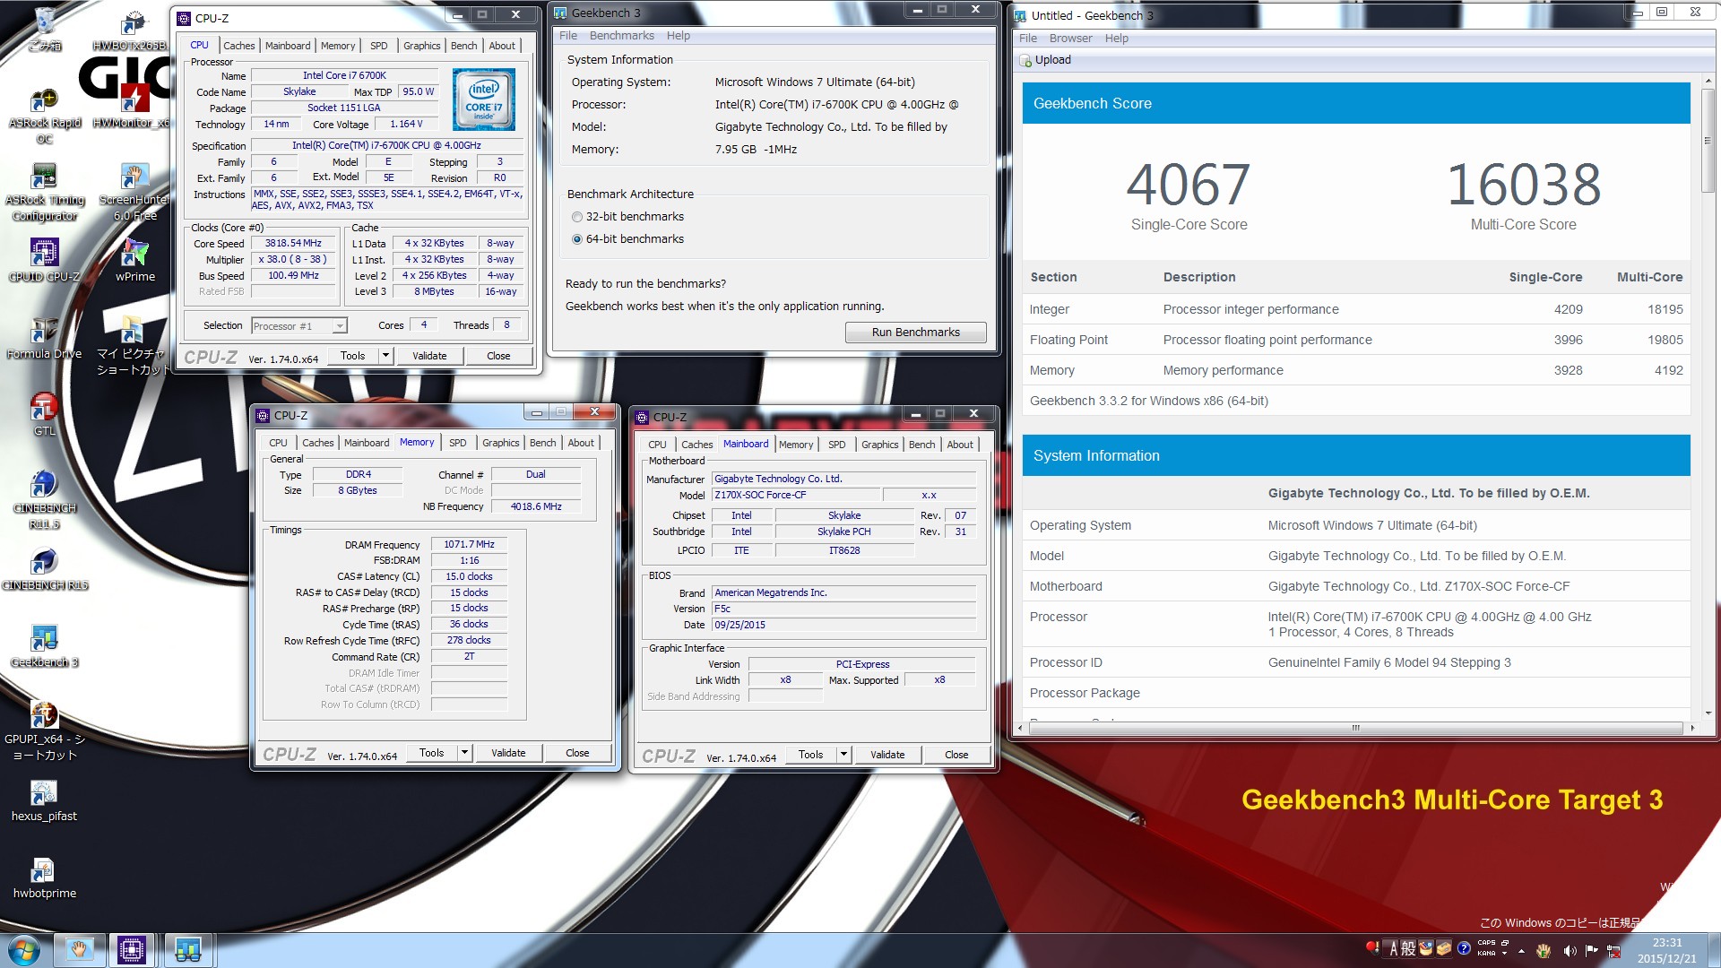Click motherboard model Z170X-SOC Force-CF field
Viewport: 1721px width, 968px height.
(795, 495)
